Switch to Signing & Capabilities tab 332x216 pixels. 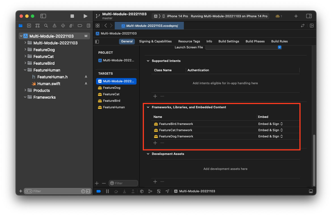click(x=156, y=42)
